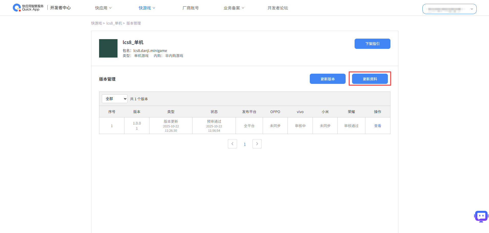Viewport: 489px width, 233px height.
Task: Click the Quick App logo icon
Action: 17,8
